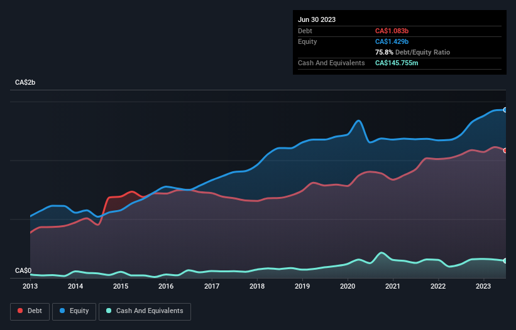Select the 2014 x-axis label
The width and height of the screenshot is (516, 330).
click(75, 286)
